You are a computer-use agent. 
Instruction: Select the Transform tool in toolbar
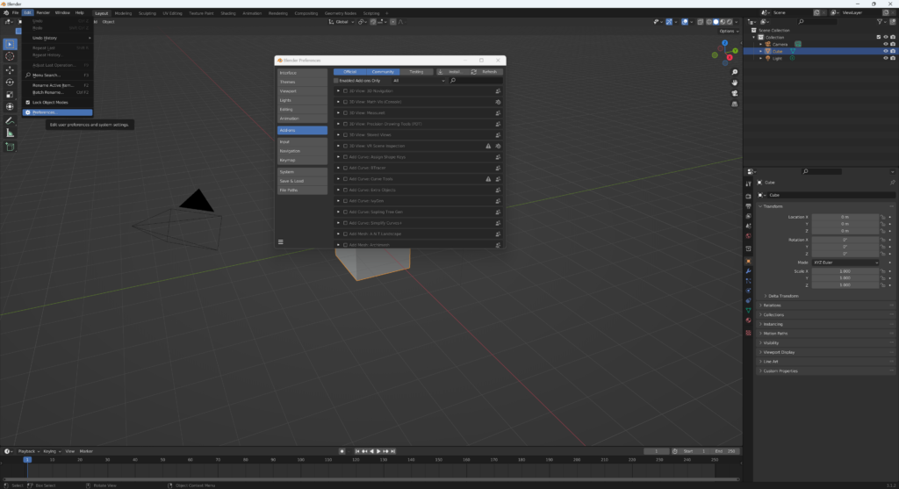(10, 106)
